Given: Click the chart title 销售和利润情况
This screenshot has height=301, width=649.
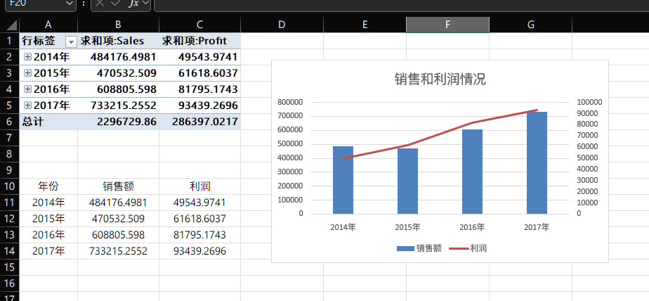Looking at the screenshot, I should click(x=440, y=79).
